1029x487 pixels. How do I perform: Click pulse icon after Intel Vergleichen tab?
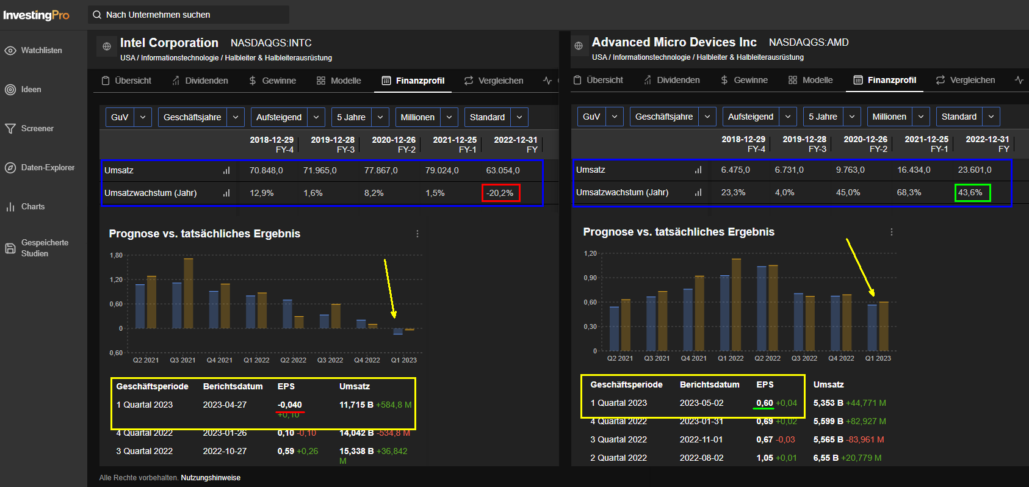[547, 81]
